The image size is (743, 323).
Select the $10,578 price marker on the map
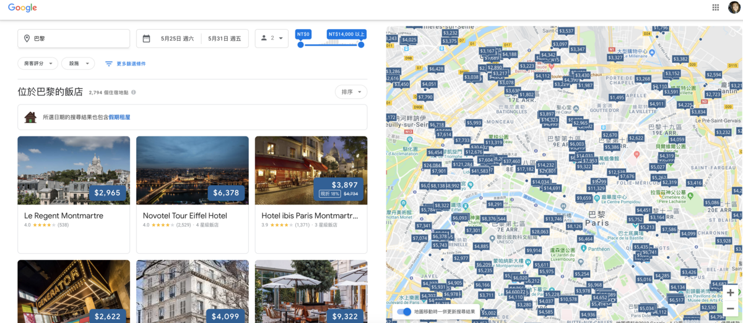coord(568,300)
